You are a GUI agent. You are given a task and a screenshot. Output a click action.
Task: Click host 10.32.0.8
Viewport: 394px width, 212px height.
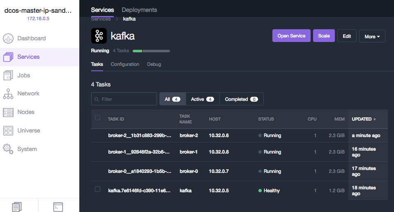[x=219, y=152]
